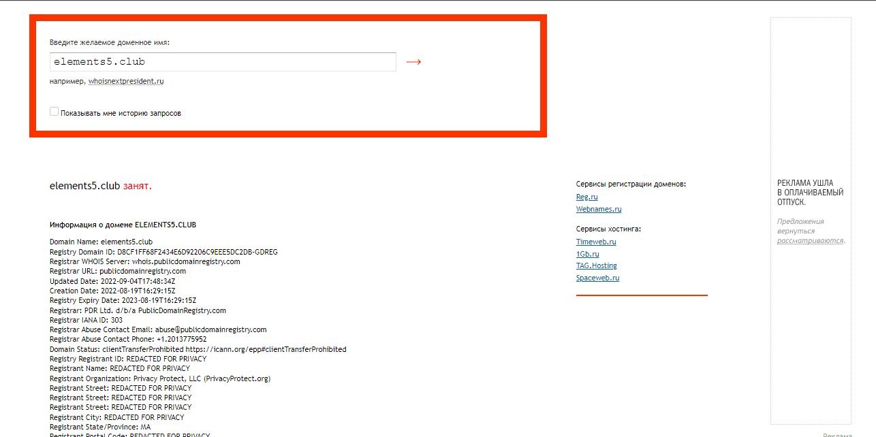Viewport: 876px width, 437px height.
Task: Go to the 1Gb.ru hosting link
Action: (x=587, y=254)
